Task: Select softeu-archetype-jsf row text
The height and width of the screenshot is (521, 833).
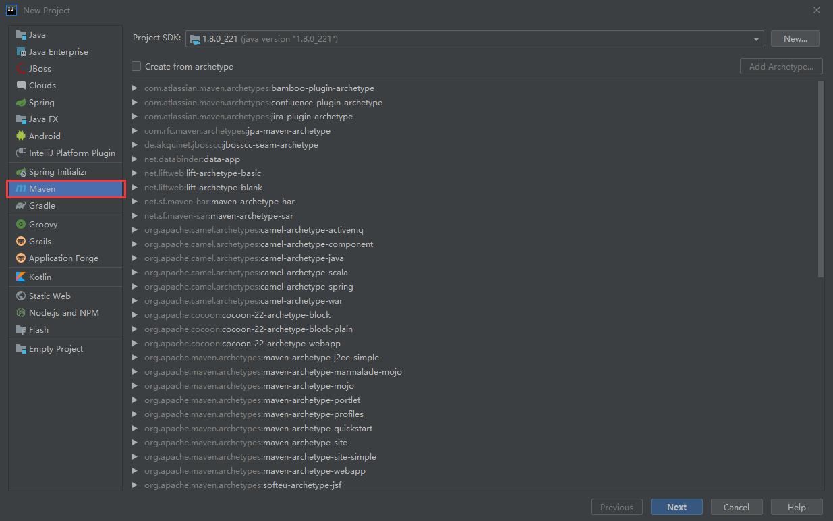Action: pos(243,485)
